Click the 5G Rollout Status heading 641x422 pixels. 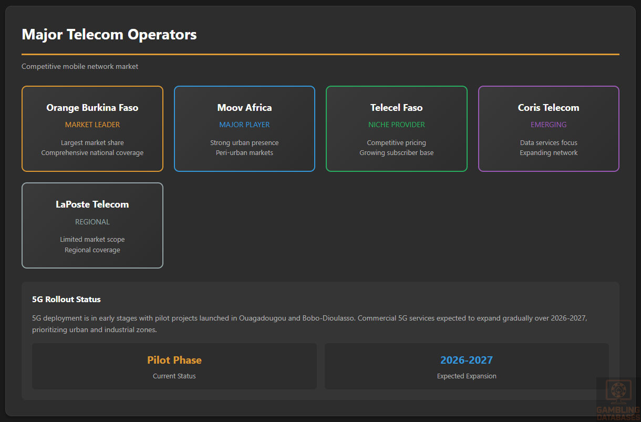[x=66, y=299]
